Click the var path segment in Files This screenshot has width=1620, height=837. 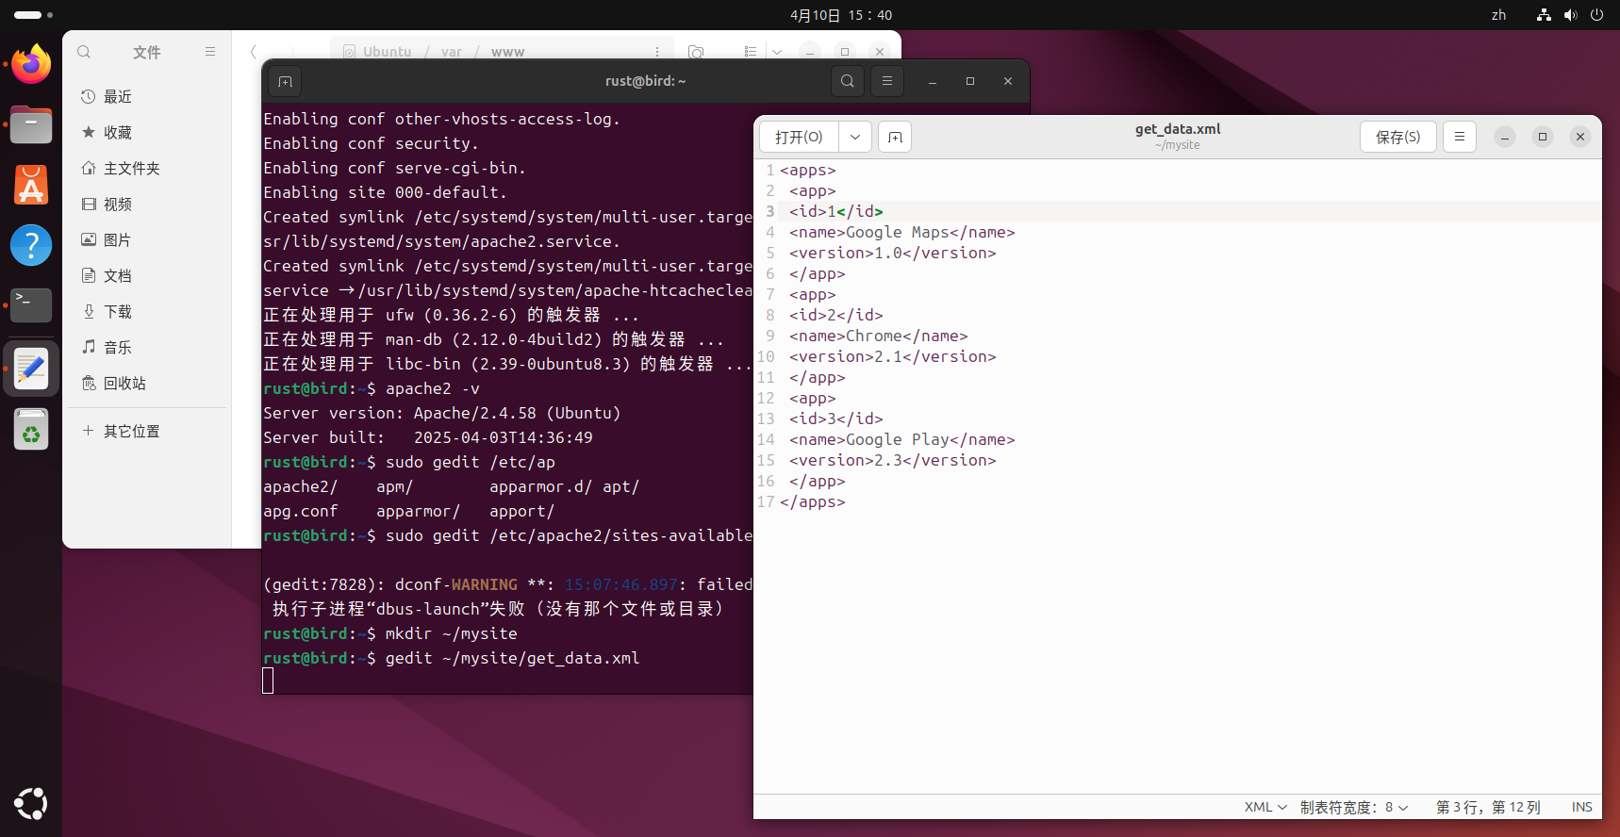[452, 52]
